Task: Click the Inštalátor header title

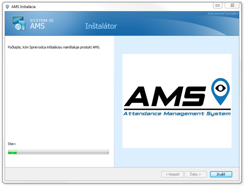Action: point(101,26)
